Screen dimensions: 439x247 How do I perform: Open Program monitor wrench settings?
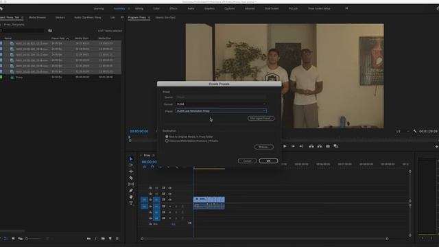tap(415, 131)
